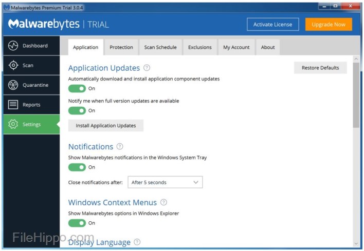The image size is (364, 251).
Task: Click the Settings gear icon
Action: [13, 124]
